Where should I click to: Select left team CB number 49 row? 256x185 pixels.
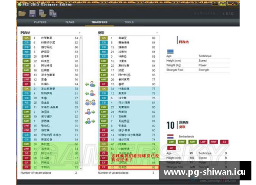[50, 135]
